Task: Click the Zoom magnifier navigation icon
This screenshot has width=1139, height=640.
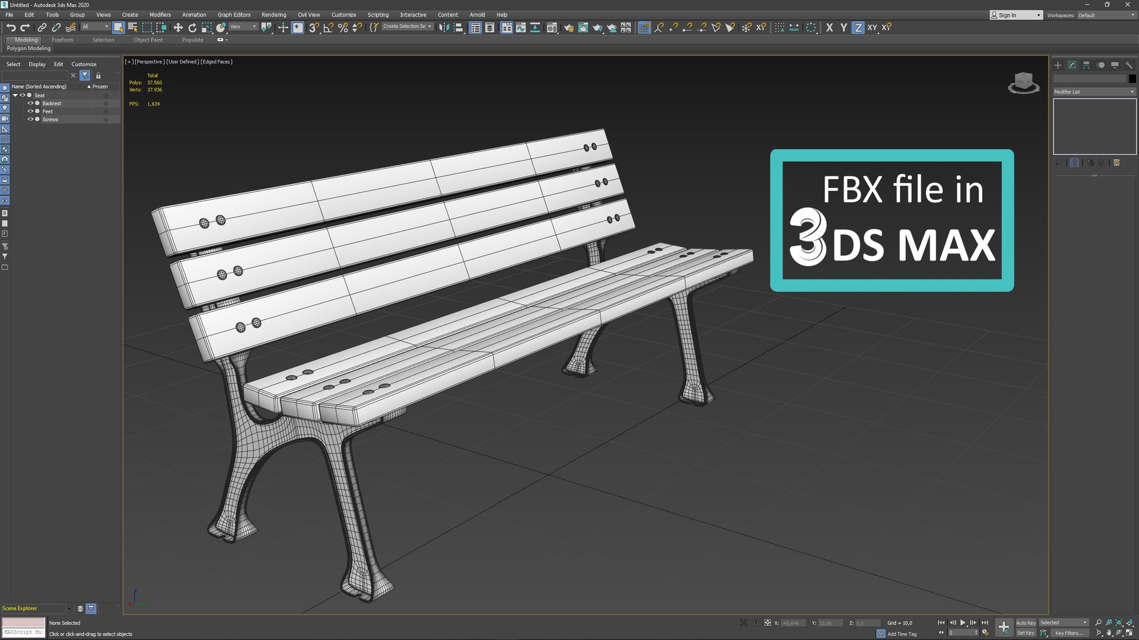Action: tap(1098, 622)
